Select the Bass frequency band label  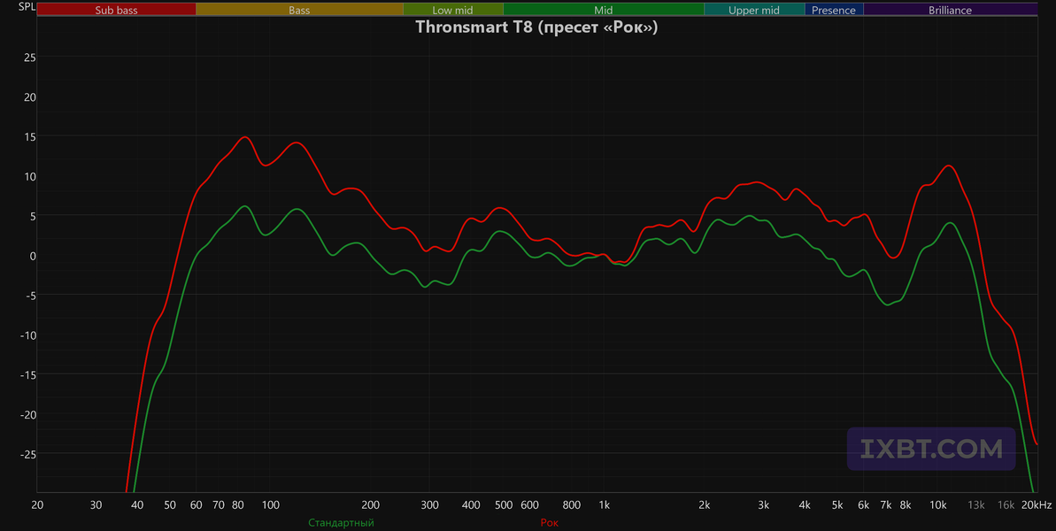tap(299, 10)
